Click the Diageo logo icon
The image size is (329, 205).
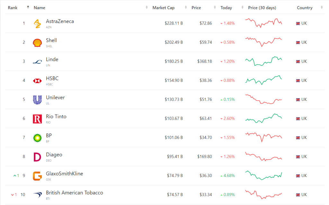coord(37,157)
